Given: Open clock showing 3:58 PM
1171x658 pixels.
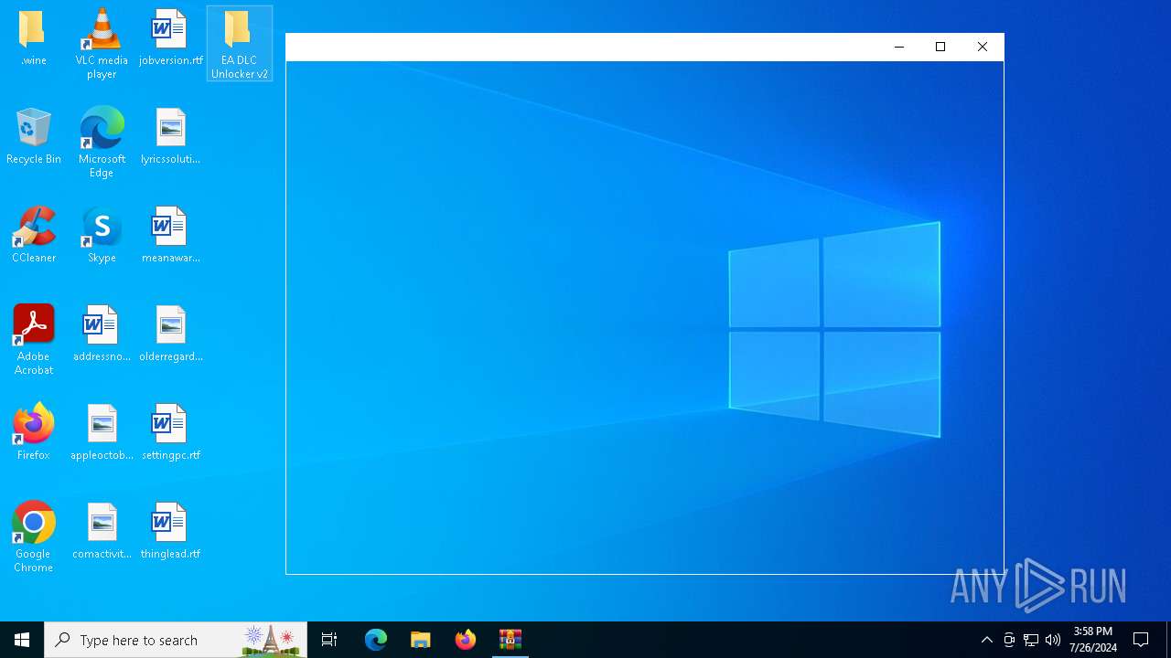Looking at the screenshot, I should pos(1093,640).
